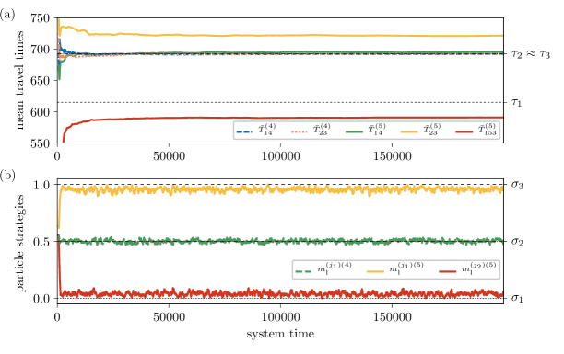The height and width of the screenshot is (354, 564).
Task: Click the 150000 tick under panel (b)
Action: (392, 317)
